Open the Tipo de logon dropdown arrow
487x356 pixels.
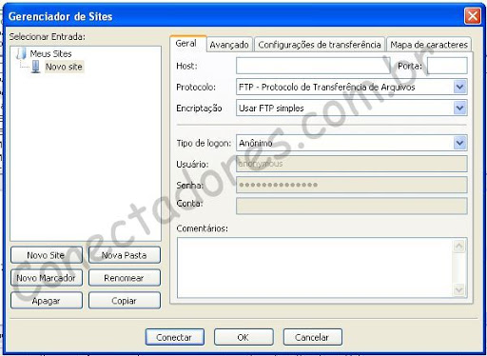[459, 143]
